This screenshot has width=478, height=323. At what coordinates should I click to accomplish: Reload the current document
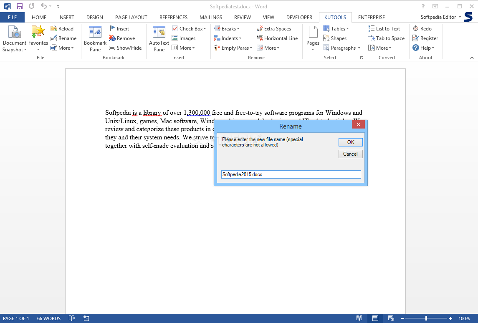tap(62, 29)
